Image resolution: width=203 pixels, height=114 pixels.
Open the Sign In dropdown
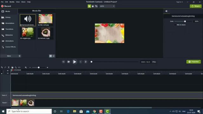click(180, 2)
